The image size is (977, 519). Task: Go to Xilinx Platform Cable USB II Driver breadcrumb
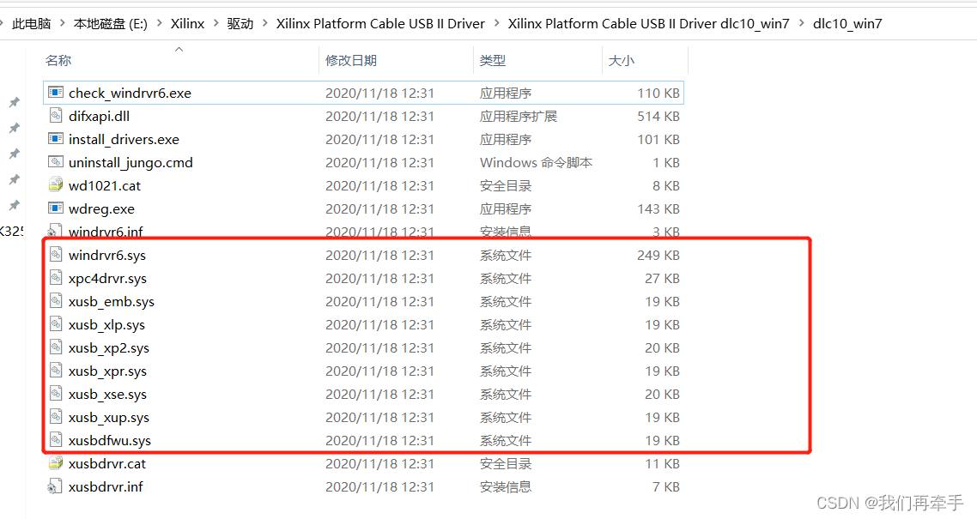tap(380, 24)
